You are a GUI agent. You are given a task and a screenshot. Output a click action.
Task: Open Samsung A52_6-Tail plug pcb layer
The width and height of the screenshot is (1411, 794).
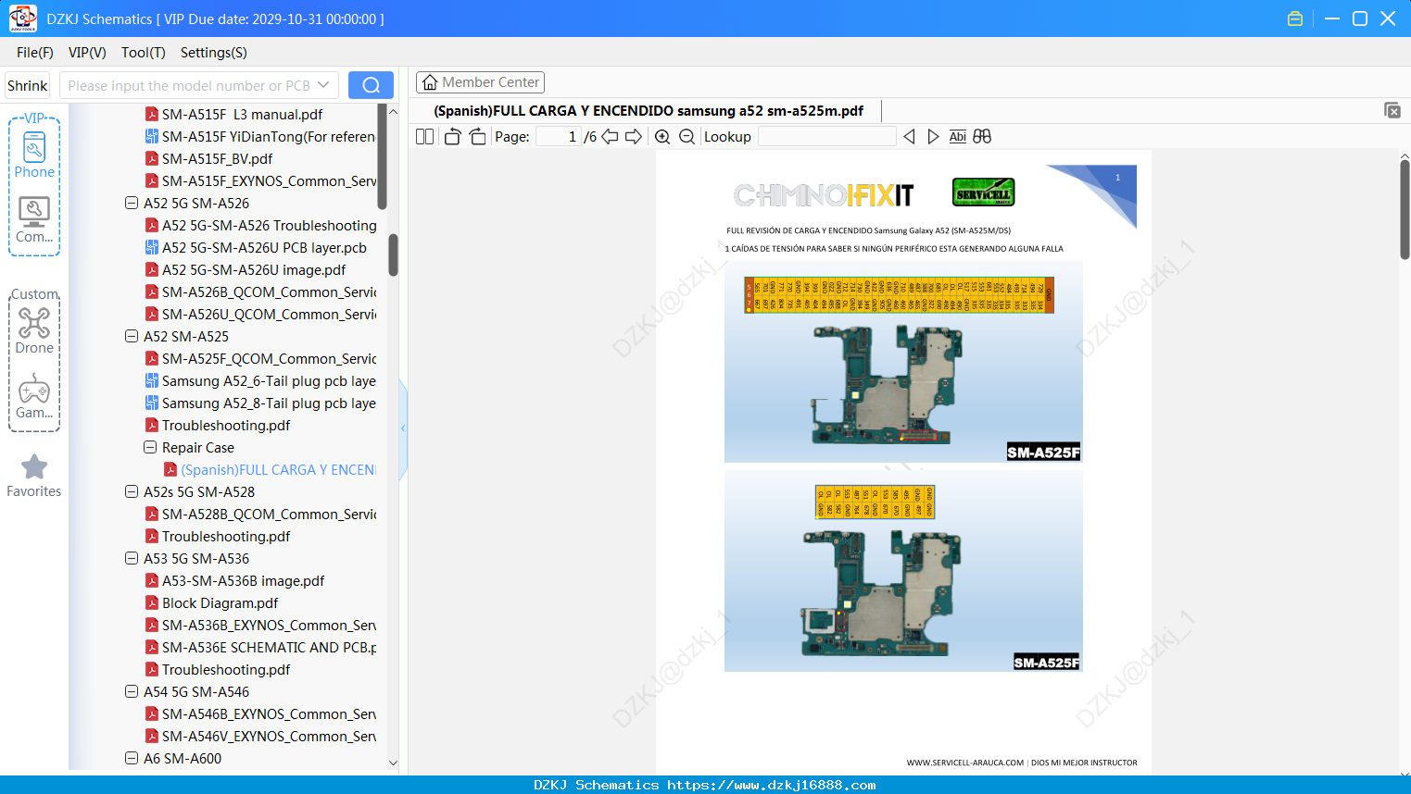click(x=260, y=380)
